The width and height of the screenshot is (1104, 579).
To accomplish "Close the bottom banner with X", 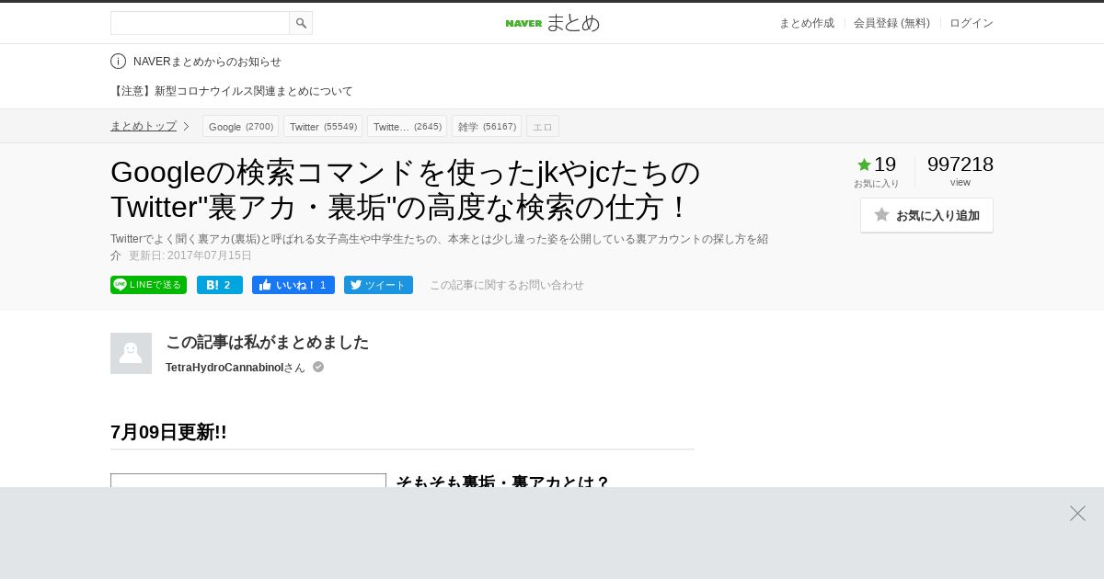I will tap(1077, 513).
